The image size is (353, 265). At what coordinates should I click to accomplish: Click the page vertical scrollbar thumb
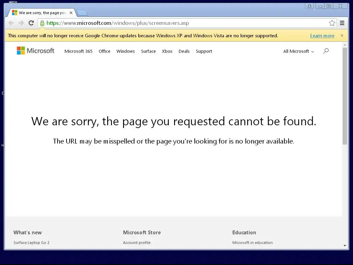coord(345,96)
